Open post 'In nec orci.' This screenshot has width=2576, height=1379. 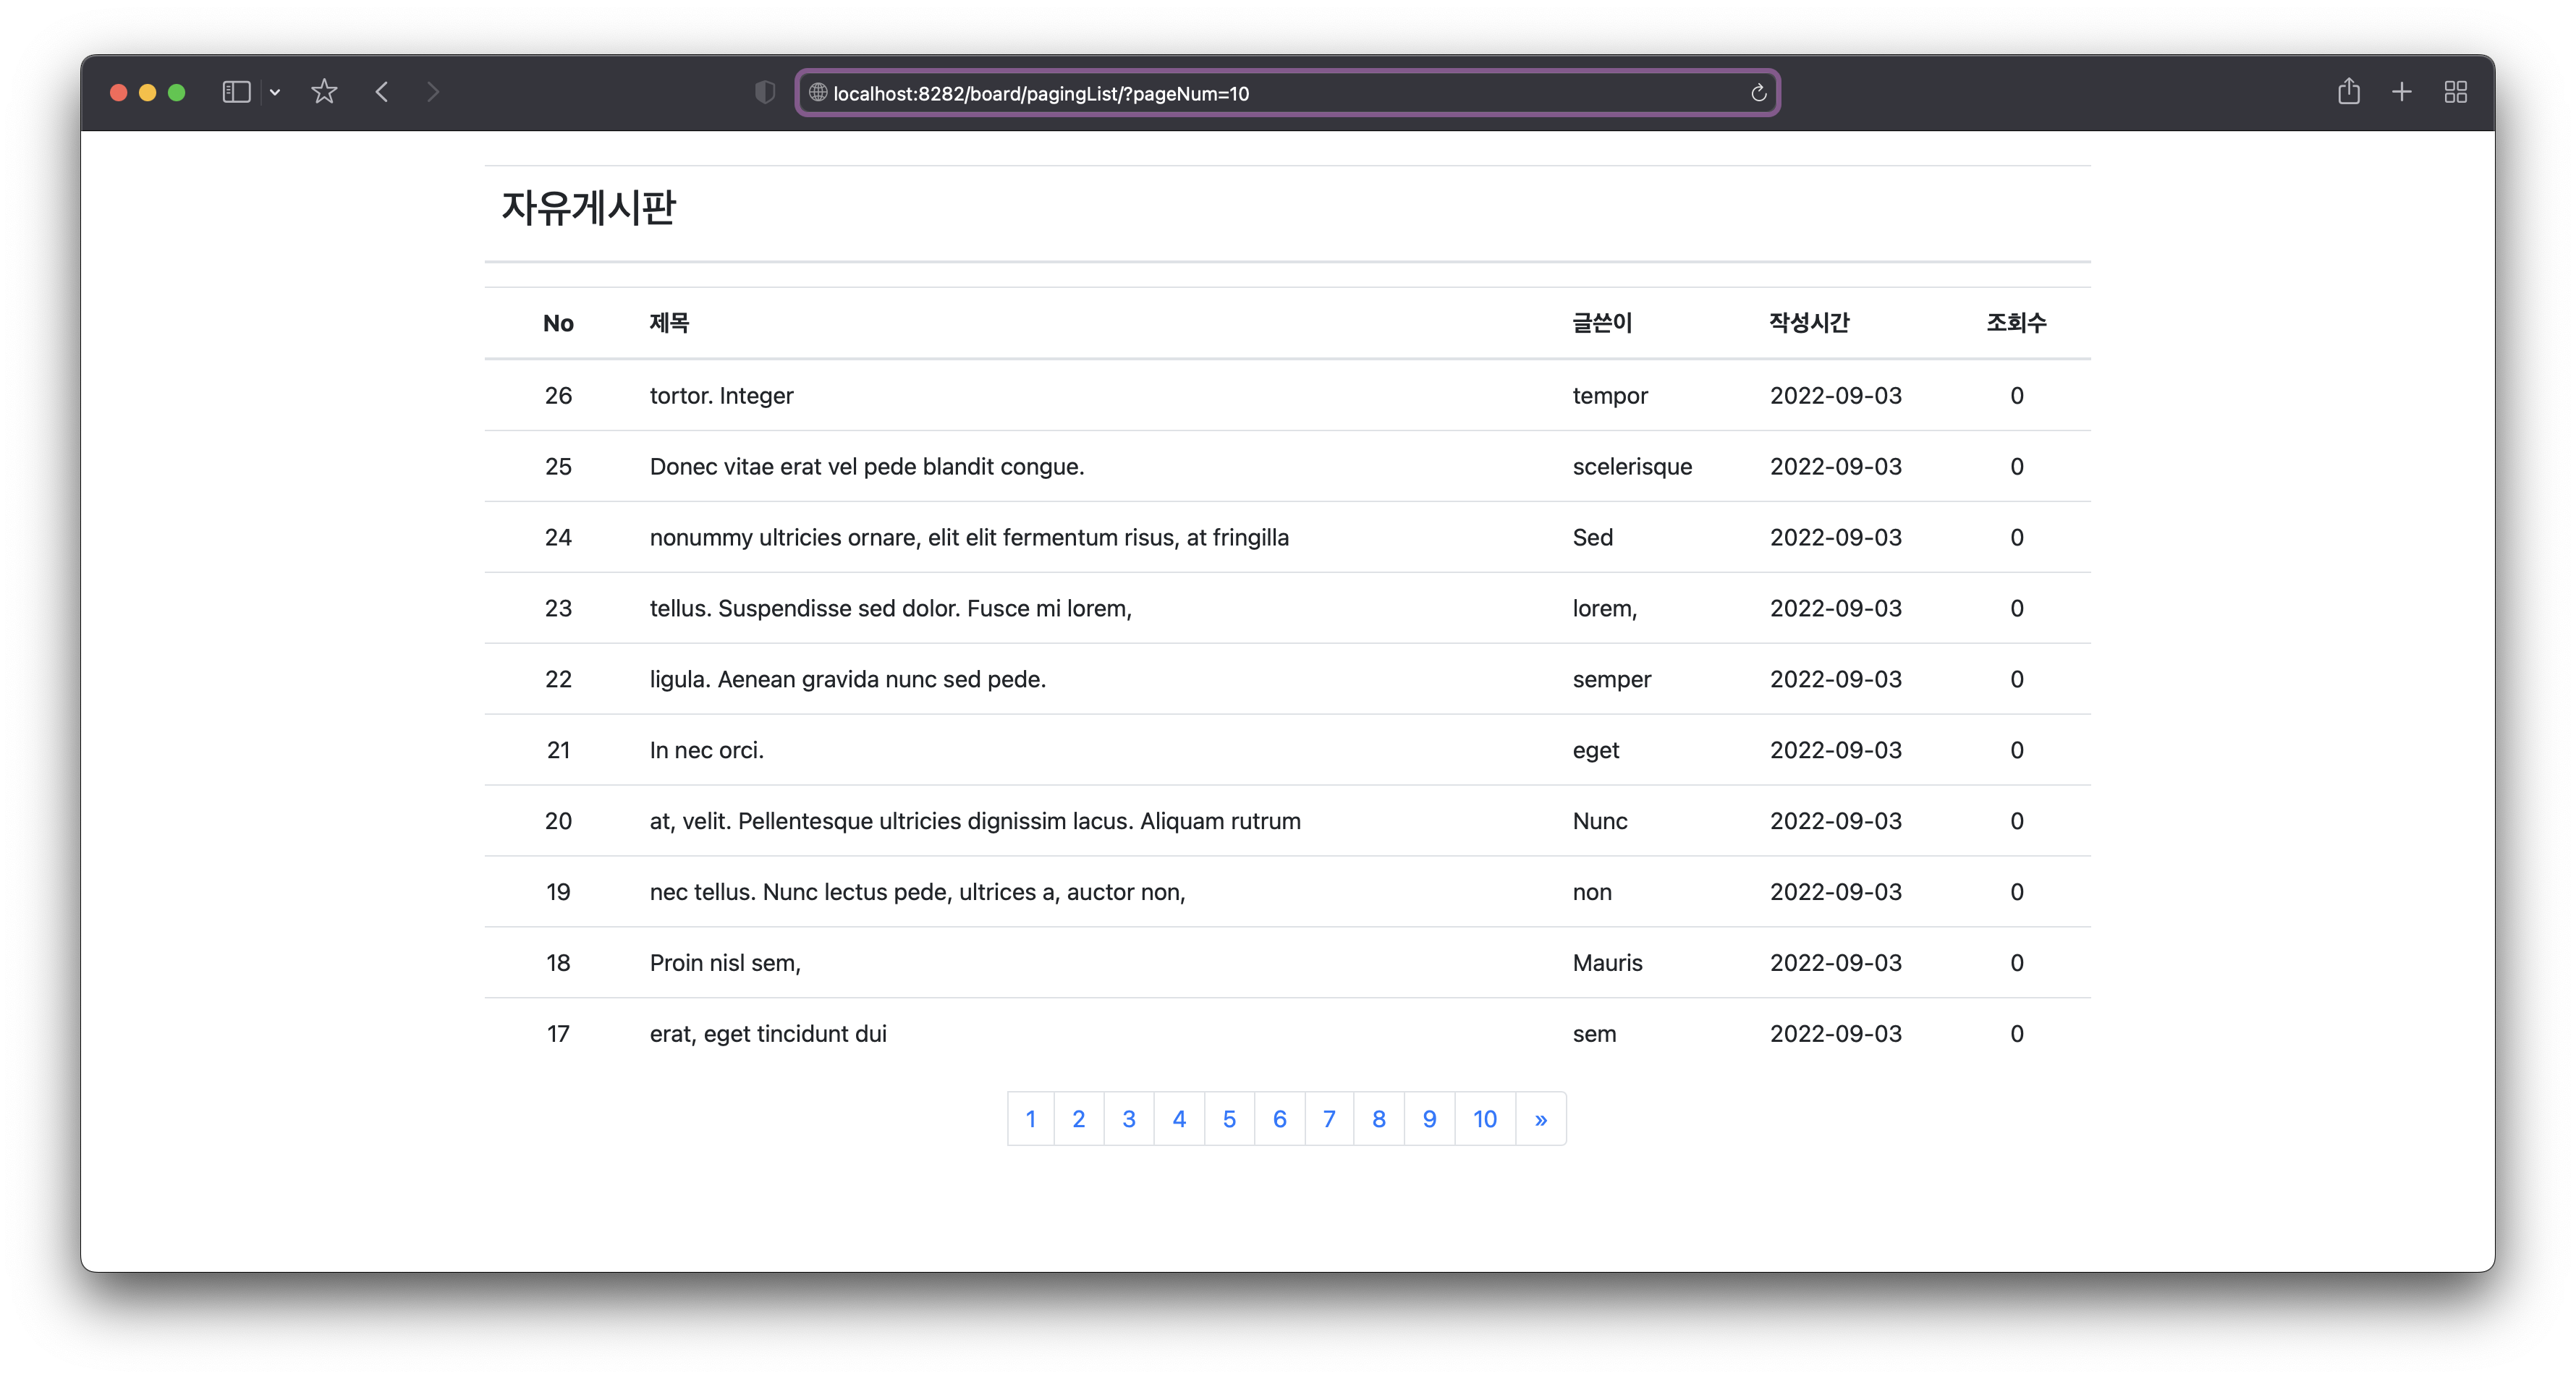click(707, 750)
